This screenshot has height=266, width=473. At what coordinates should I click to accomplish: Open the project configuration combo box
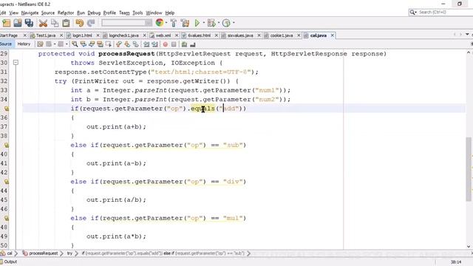(126, 23)
